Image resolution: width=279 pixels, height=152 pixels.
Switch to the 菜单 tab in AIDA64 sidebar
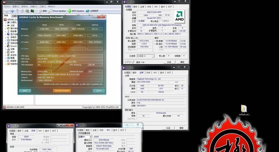(x=6, y=16)
